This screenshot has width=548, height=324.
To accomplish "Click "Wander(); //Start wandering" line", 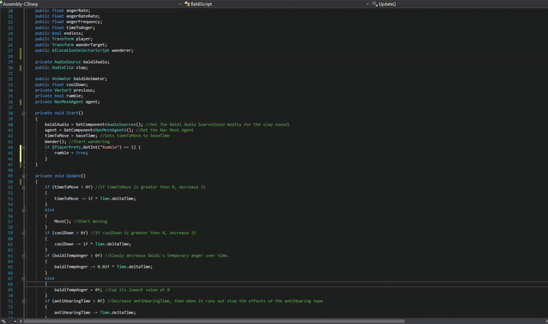I will [77, 142].
